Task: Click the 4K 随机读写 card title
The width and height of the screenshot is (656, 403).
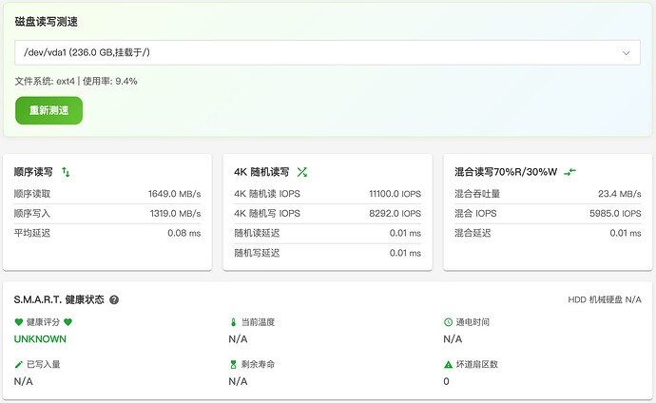Action: (261, 172)
